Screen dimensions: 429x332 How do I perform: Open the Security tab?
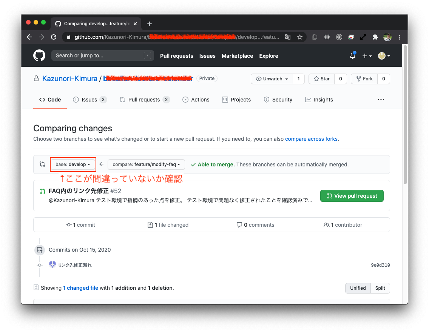(x=278, y=100)
